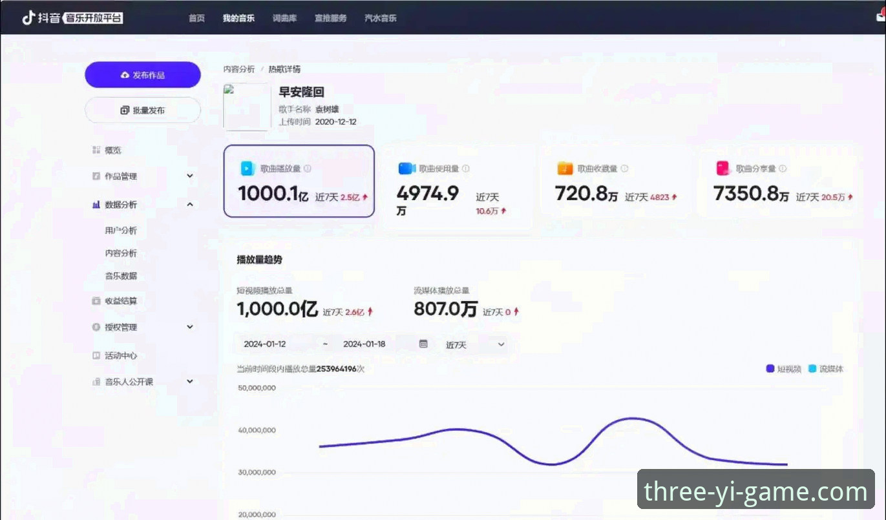The image size is (886, 520).
Task: Open 音乐数据 submenu item
Action: click(121, 276)
